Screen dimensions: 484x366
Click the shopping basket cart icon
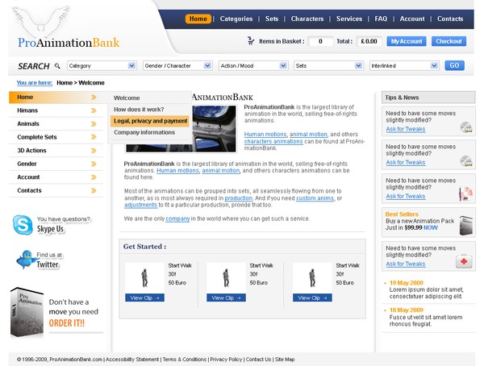click(251, 41)
